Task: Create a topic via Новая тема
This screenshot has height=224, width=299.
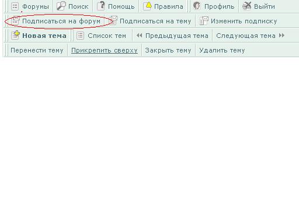Action: (44, 36)
